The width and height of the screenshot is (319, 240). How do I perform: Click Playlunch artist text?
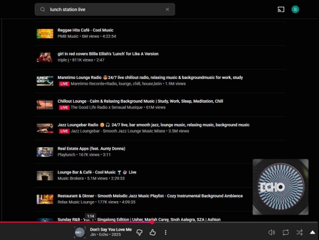point(66,155)
